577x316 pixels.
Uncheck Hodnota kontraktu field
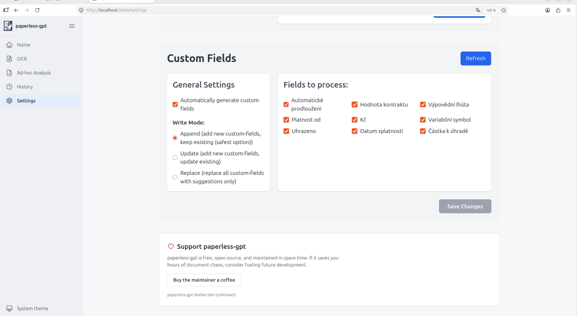[355, 104]
